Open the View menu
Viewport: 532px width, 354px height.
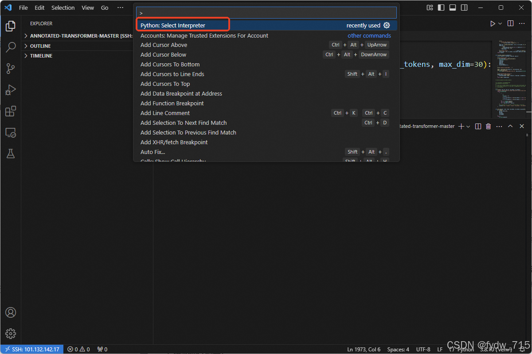click(x=88, y=8)
